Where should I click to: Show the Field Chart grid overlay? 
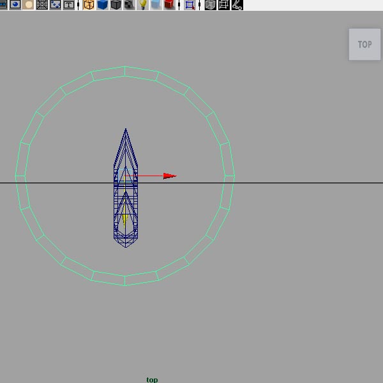coord(42,4)
